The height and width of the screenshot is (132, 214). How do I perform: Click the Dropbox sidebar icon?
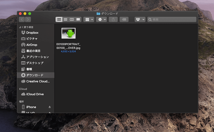pos(23,33)
